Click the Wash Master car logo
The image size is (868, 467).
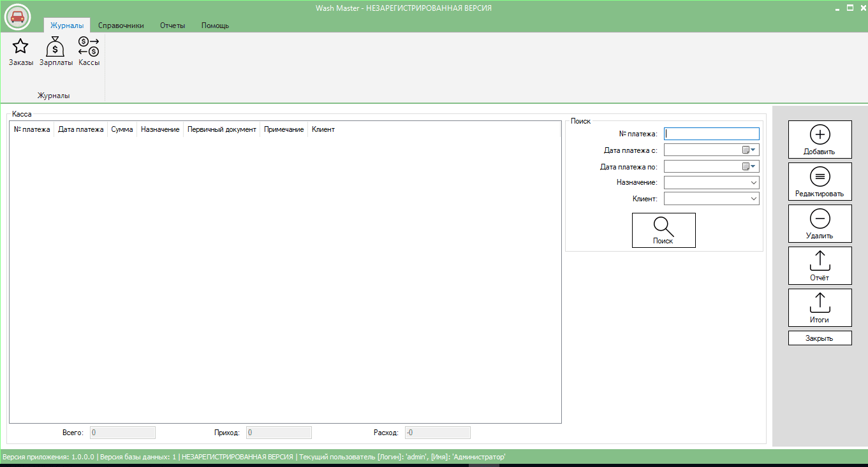pyautogui.click(x=18, y=17)
